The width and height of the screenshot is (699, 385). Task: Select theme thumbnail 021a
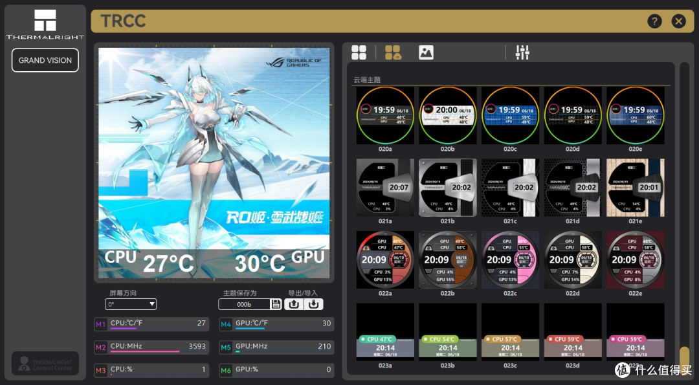(385, 188)
